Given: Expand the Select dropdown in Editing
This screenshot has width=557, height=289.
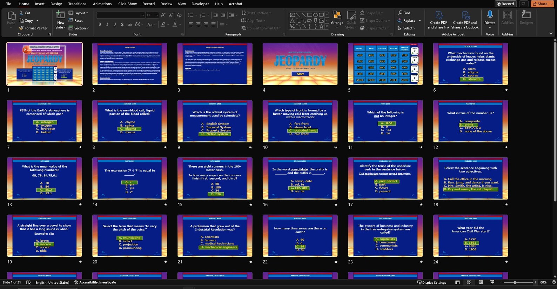Looking at the screenshot, I should (407, 28).
